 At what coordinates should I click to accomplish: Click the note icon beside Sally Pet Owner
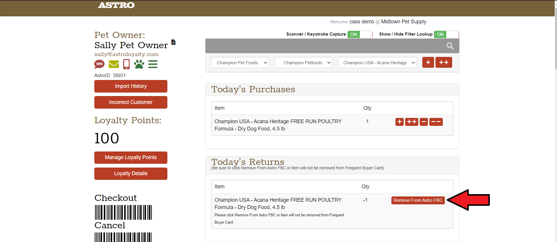coord(173,42)
